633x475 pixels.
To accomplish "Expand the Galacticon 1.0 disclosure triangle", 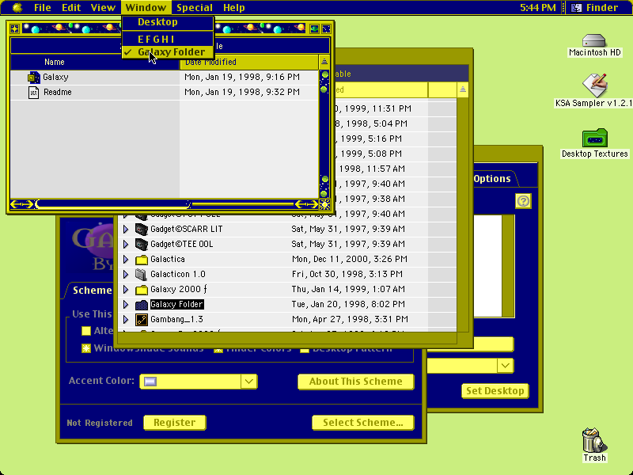I will (126, 274).
